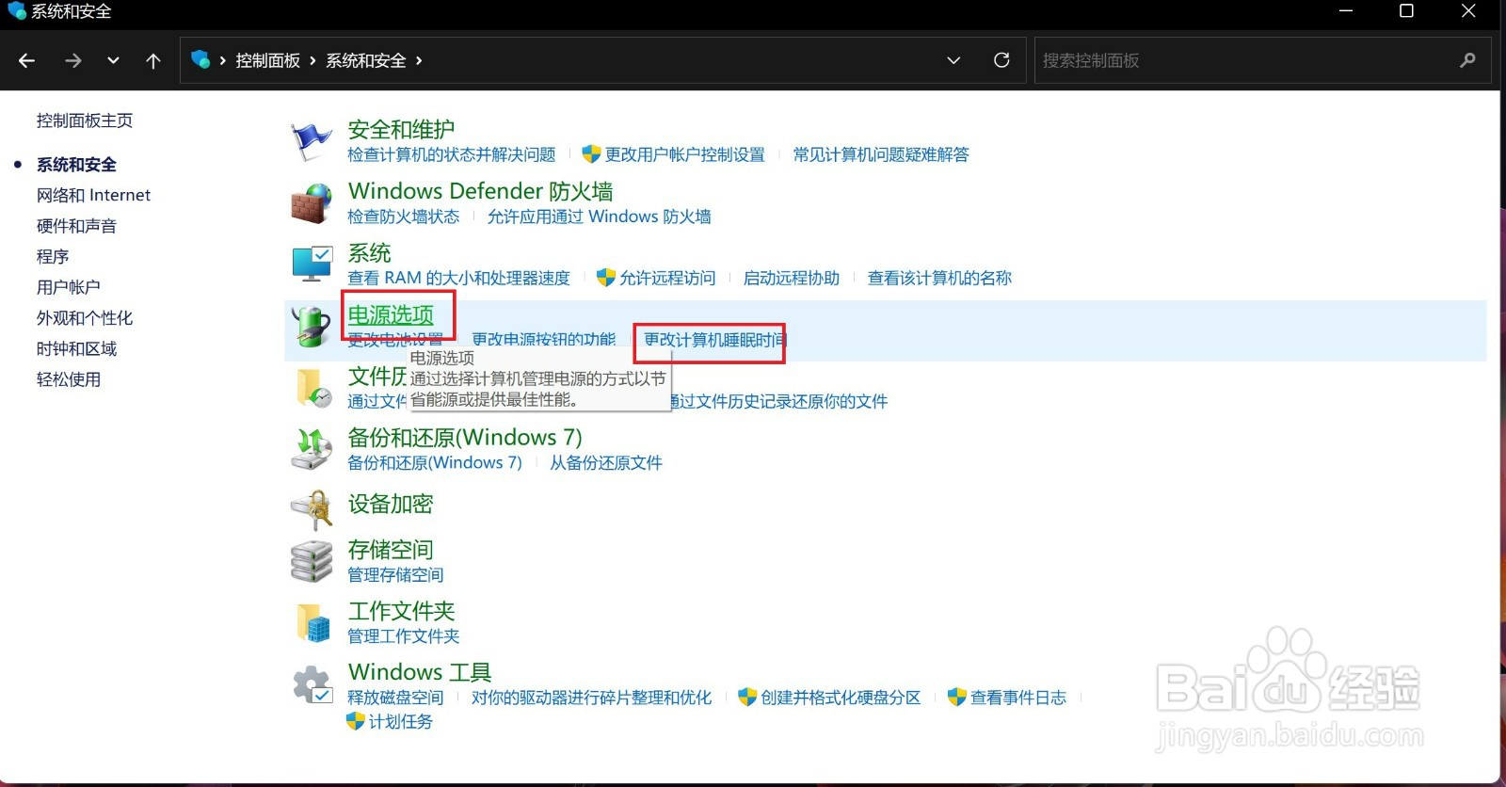The height and width of the screenshot is (787, 1506).
Task: Click the shield icon beside 查看事件日志
Action: (957, 698)
